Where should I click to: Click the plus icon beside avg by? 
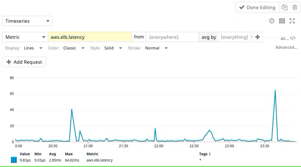tap(257, 37)
